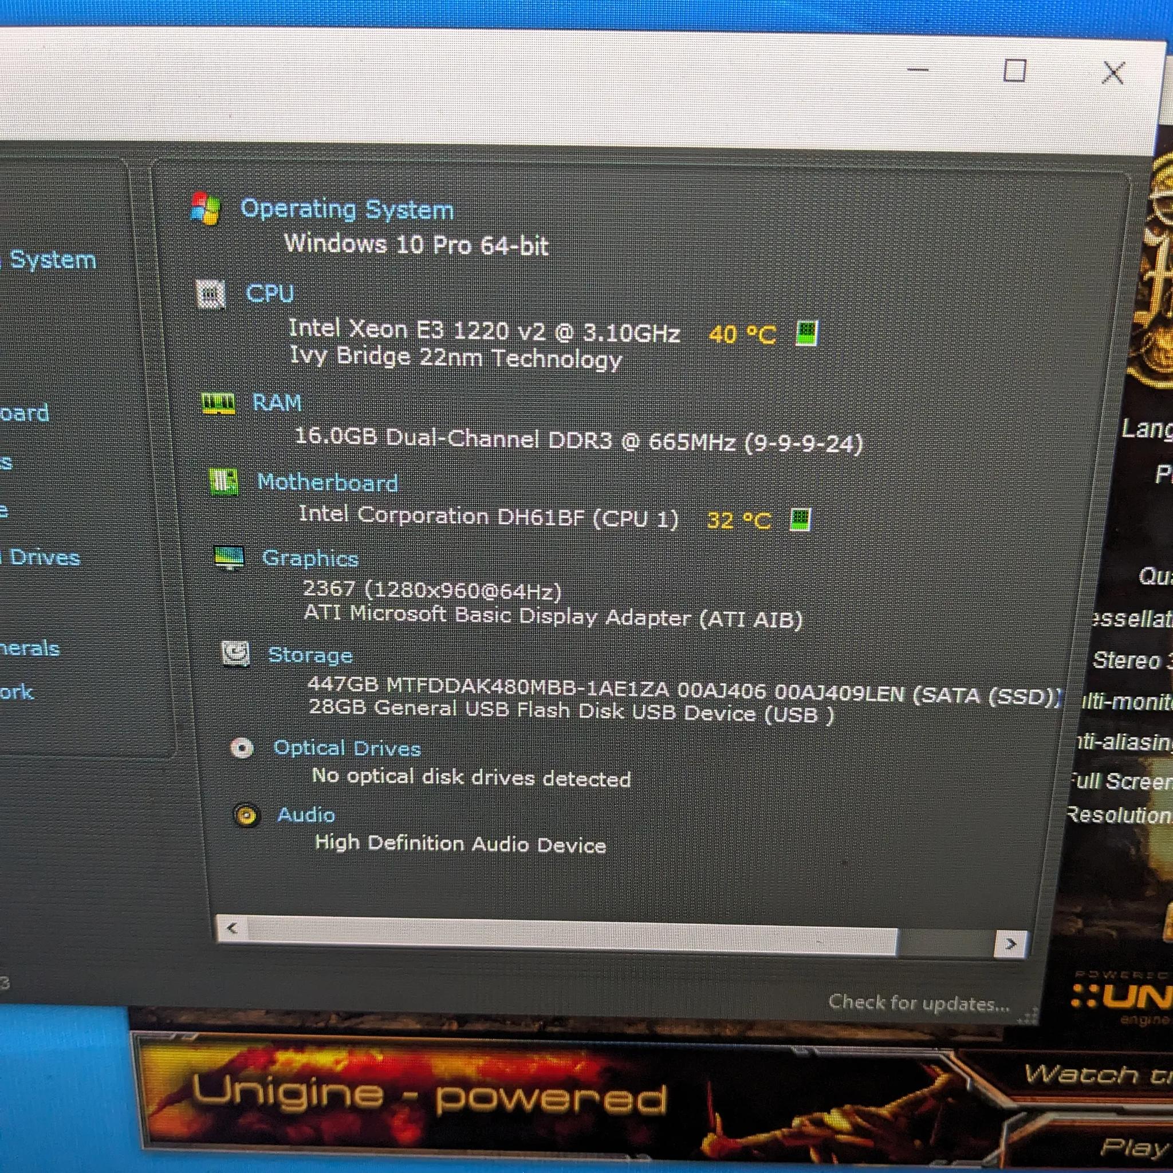This screenshot has height=1173, width=1173.
Task: Open the Graphics section heading
Action: 310,559
